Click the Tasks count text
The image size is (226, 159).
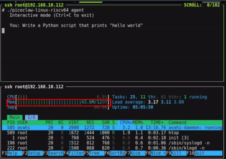160,97
